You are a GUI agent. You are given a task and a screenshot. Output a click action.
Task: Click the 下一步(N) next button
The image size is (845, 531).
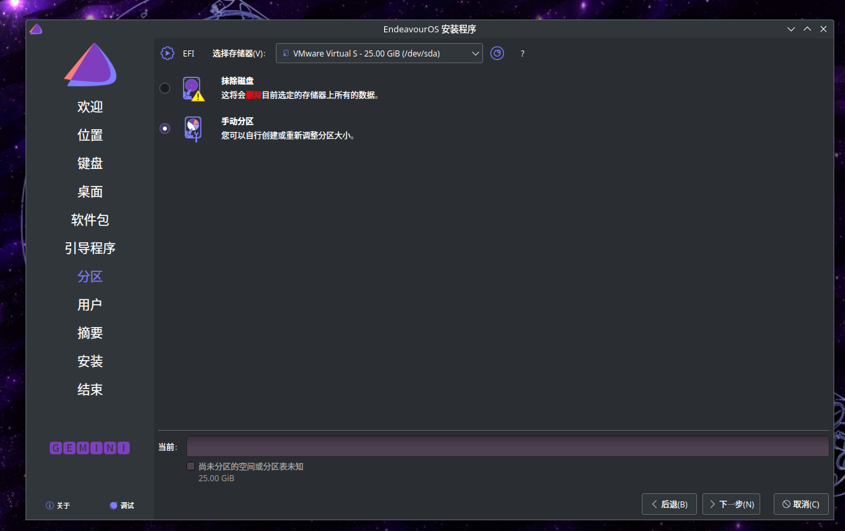tap(731, 504)
